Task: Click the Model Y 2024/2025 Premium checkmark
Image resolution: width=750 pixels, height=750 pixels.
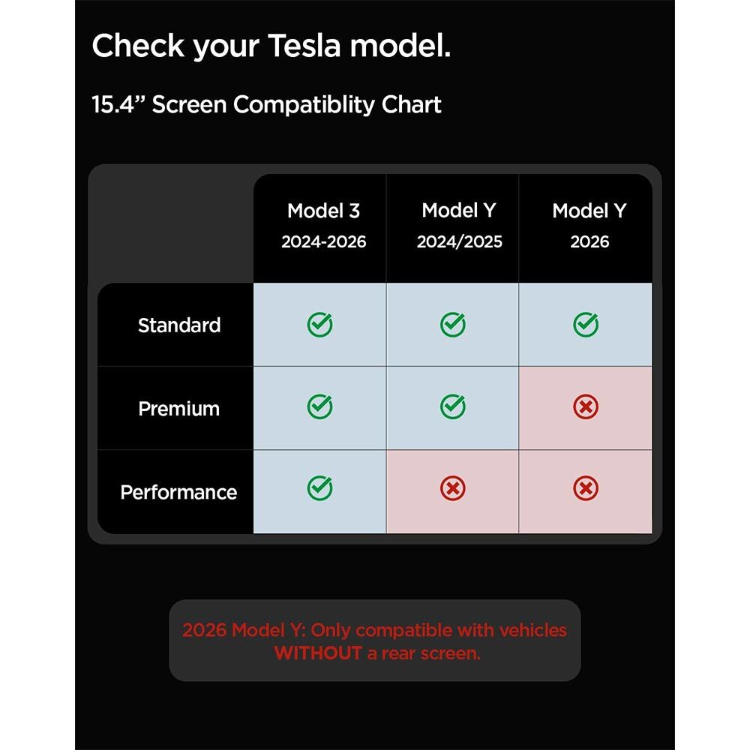Action: pyautogui.click(x=452, y=407)
